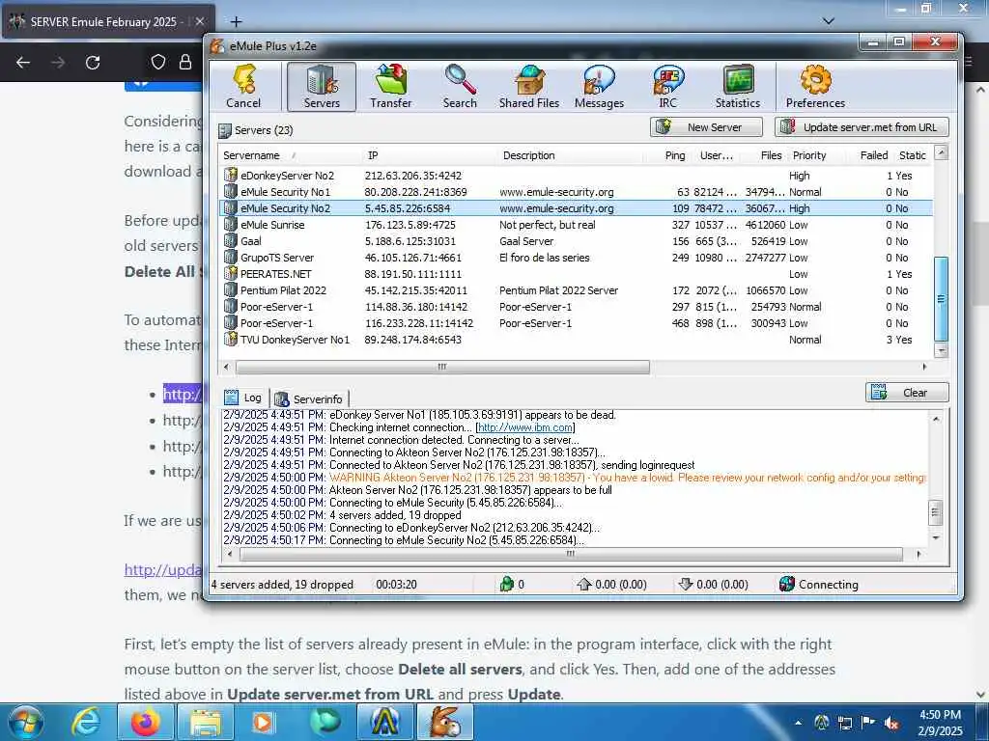Open the eMule taskbar button
989x741 pixels.
coord(445,722)
